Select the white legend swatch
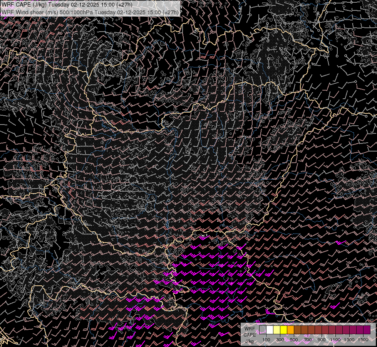The height and width of the screenshot is (347, 377). (270, 330)
